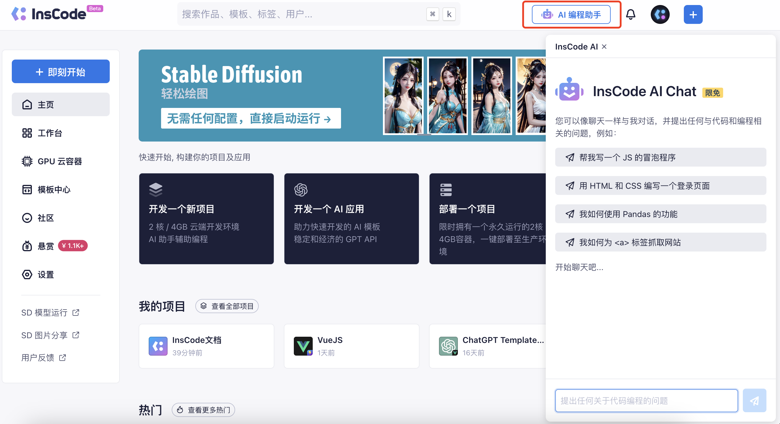Image resolution: width=780 pixels, height=424 pixels.
Task: Click the VueJS project icon
Action: coord(303,346)
